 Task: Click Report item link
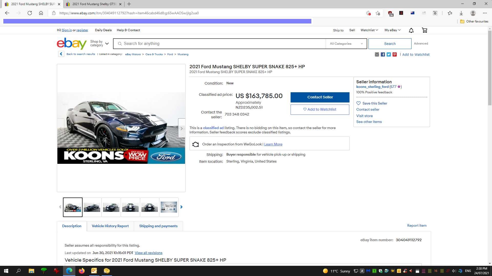coord(417,225)
